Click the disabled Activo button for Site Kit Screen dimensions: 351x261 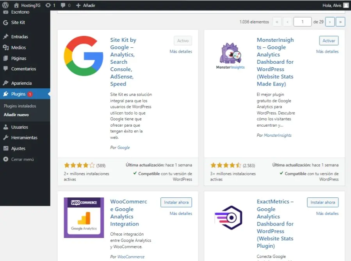pyautogui.click(x=183, y=41)
